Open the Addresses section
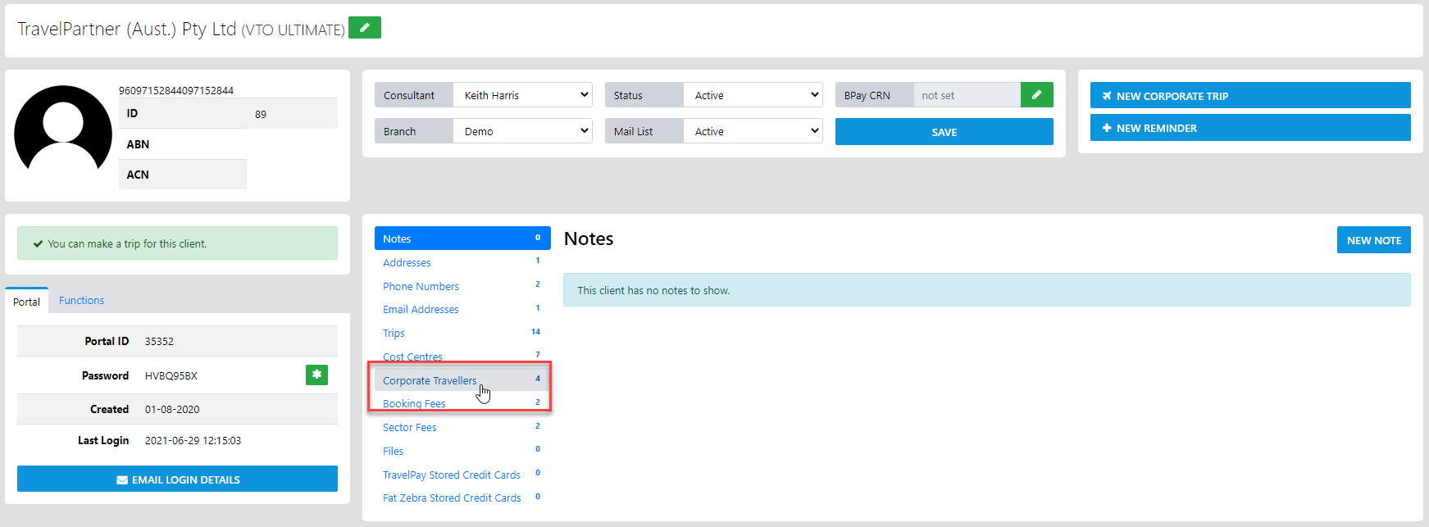Screen dimensions: 1429x527 click(462, 262)
